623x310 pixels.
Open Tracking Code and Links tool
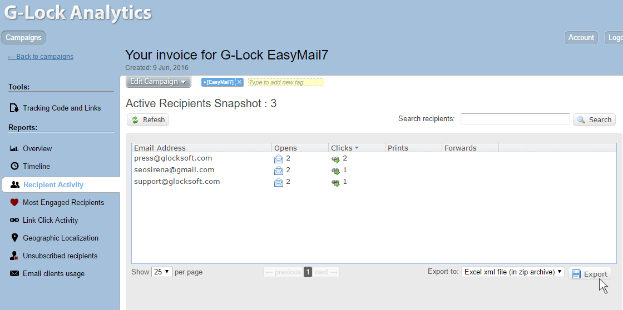tap(62, 108)
